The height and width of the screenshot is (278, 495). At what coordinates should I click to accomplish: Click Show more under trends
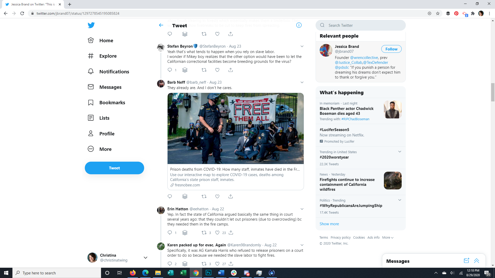[x=329, y=224]
